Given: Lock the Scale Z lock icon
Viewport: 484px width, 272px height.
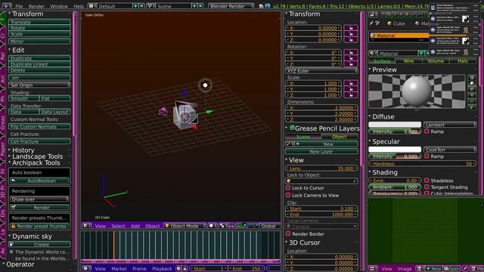Looking at the screenshot, I should (351, 95).
